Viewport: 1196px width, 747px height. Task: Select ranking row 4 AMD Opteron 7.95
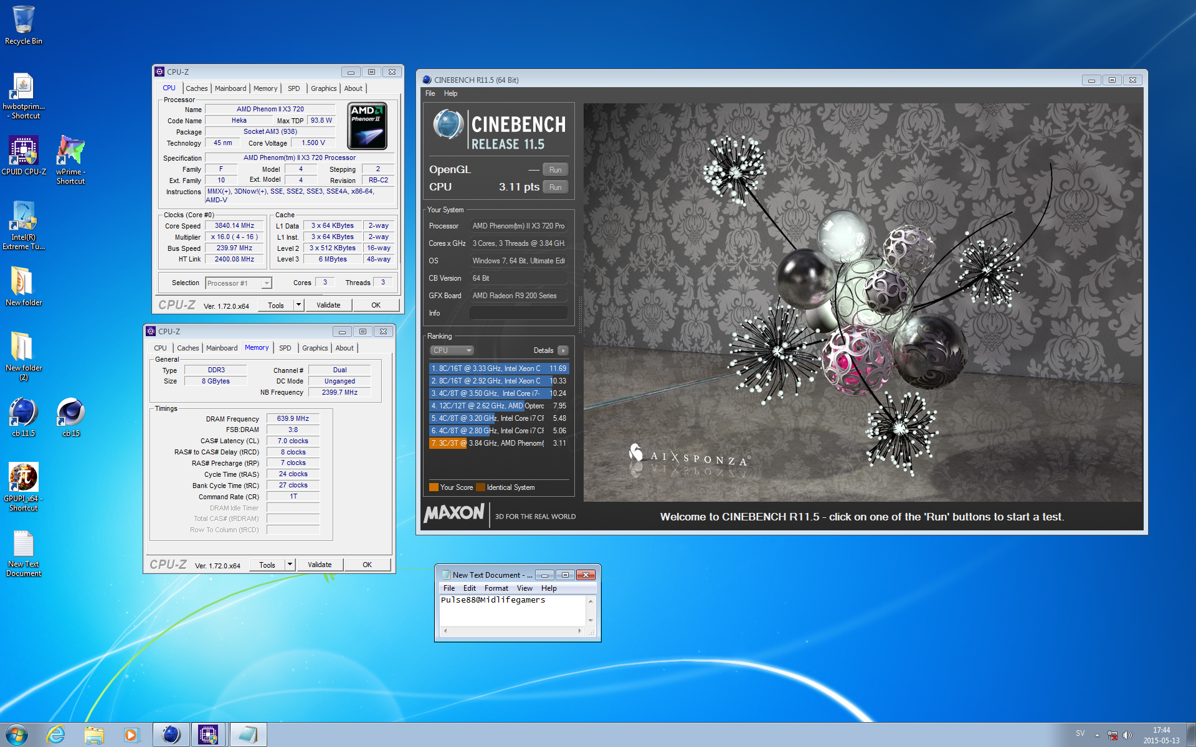499,406
